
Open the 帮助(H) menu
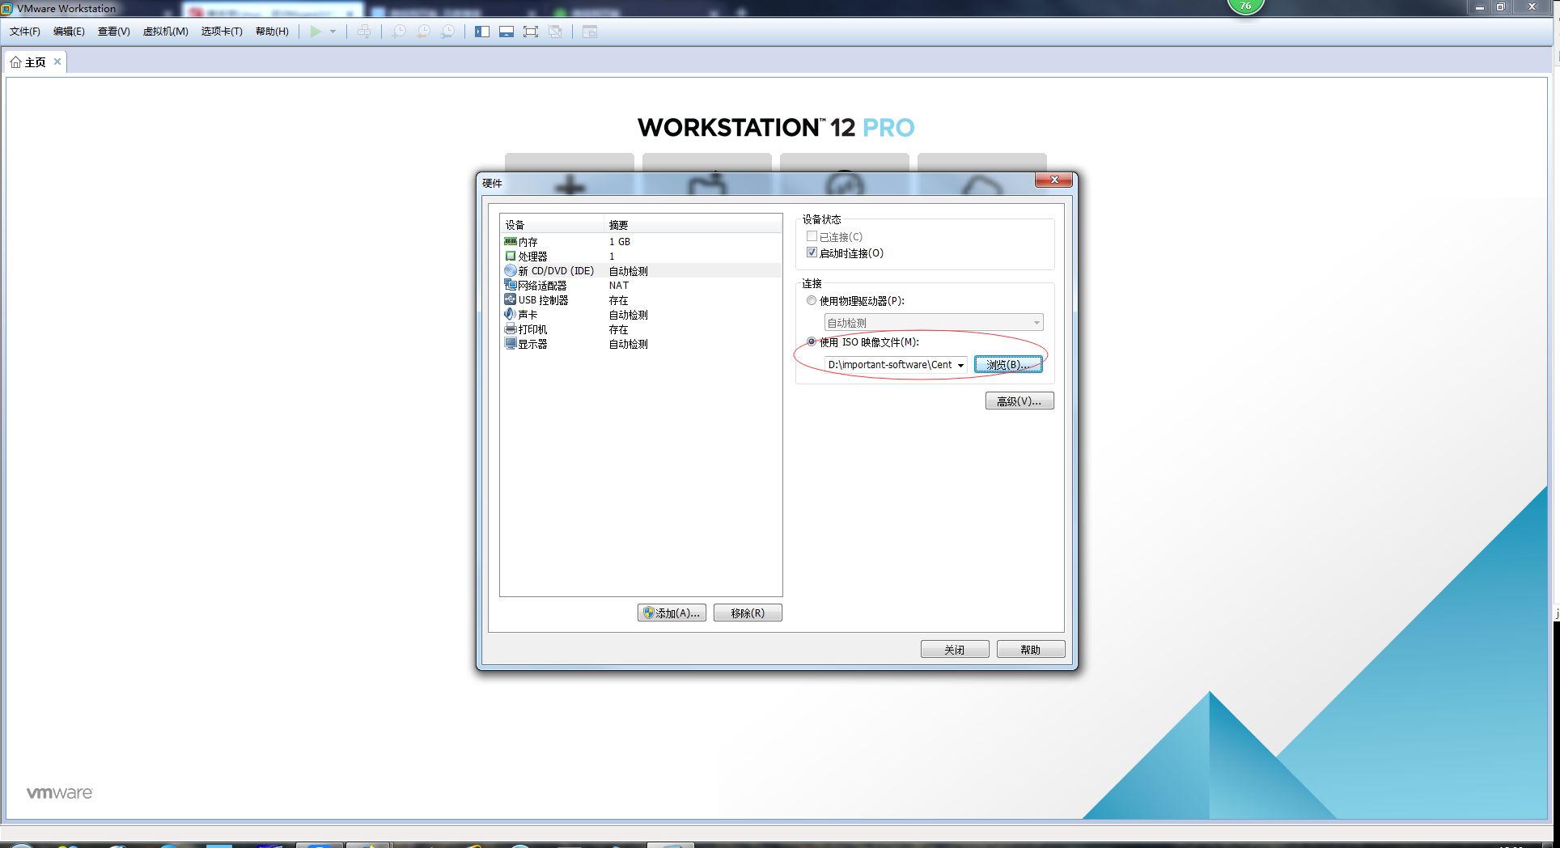click(272, 32)
